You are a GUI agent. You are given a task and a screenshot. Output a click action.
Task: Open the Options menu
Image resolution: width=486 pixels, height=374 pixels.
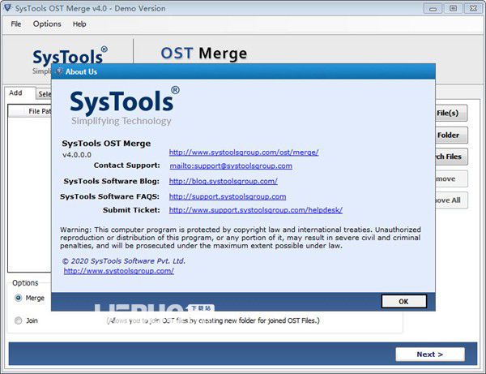pos(47,24)
